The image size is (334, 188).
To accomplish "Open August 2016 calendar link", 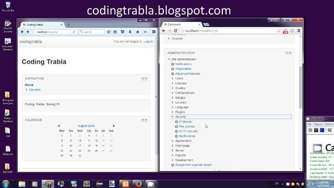I will [x=86, y=126].
